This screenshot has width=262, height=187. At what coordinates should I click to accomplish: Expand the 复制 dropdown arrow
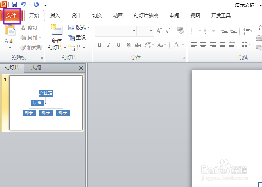[x=40, y=38]
